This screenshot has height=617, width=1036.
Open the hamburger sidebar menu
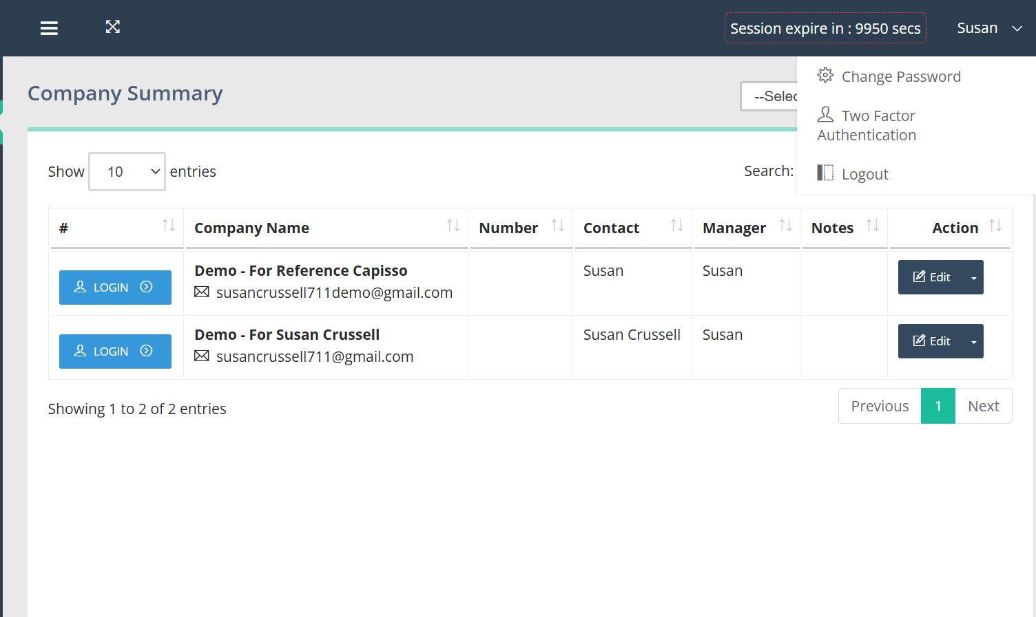point(49,28)
